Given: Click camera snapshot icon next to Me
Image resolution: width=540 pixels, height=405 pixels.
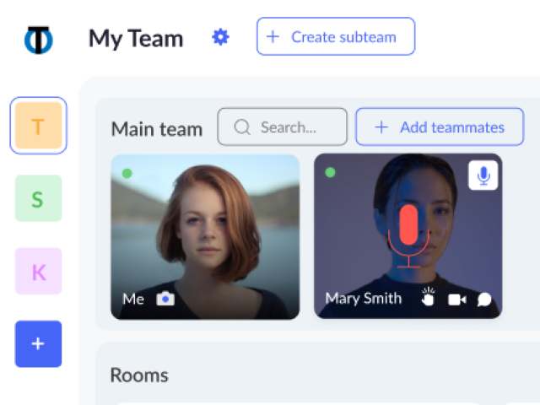Looking at the screenshot, I should 165,299.
